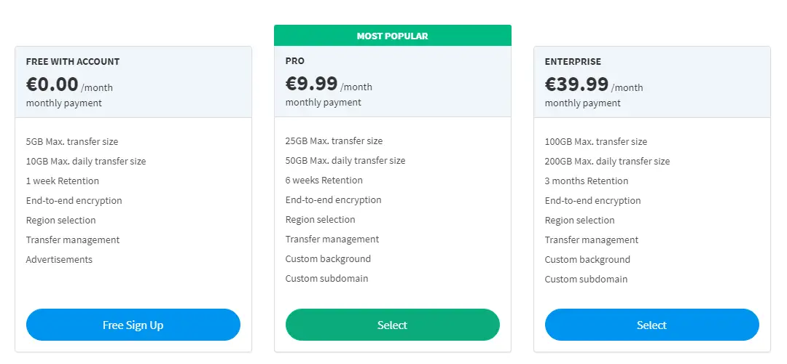Click the 5GB Max. transfer size feature
The image size is (787, 364).
(x=72, y=142)
